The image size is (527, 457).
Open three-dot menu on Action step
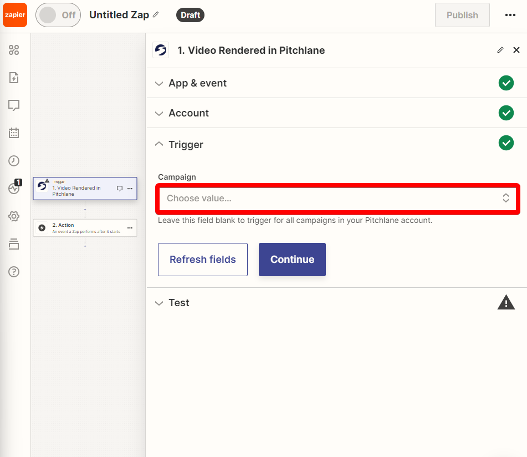point(130,228)
